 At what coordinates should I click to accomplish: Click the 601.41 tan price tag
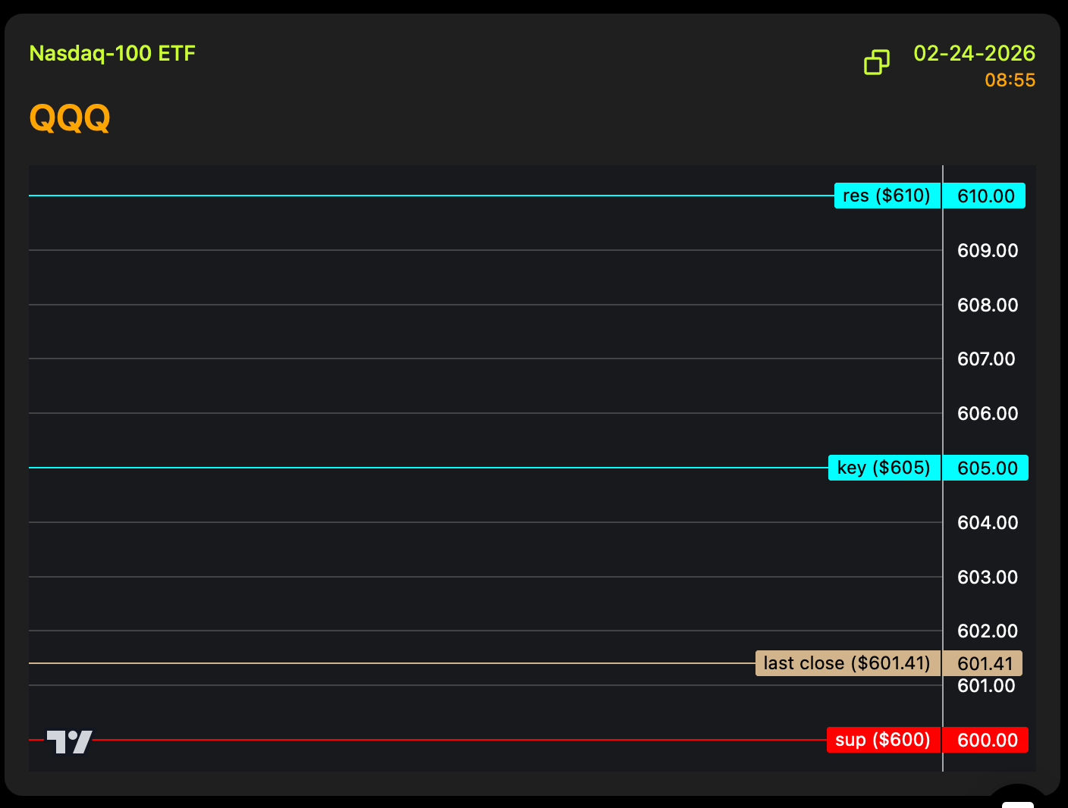(x=983, y=663)
